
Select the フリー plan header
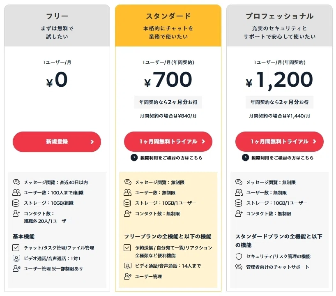point(57,26)
